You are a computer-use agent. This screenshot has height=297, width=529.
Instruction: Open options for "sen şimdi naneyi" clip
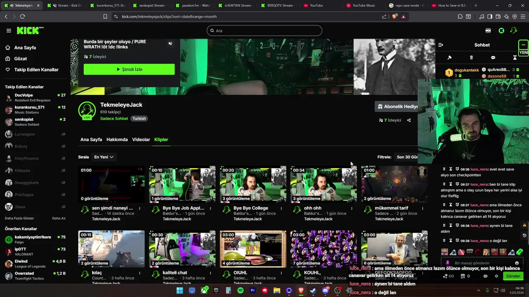140,208
